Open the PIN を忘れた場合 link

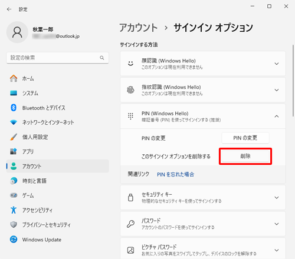coord(175,174)
